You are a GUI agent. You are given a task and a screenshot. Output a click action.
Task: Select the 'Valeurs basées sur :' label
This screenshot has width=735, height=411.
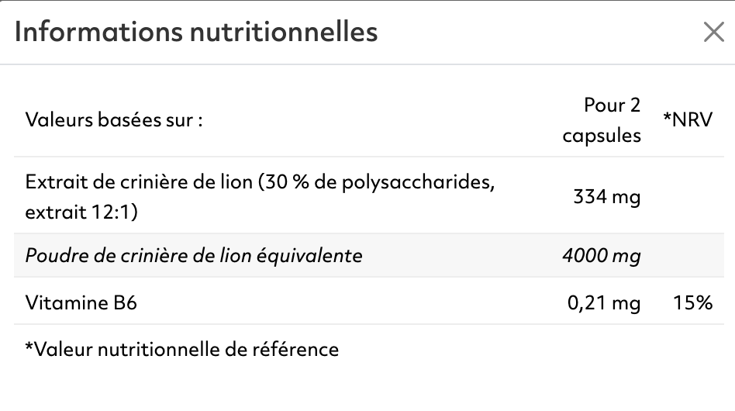click(114, 120)
